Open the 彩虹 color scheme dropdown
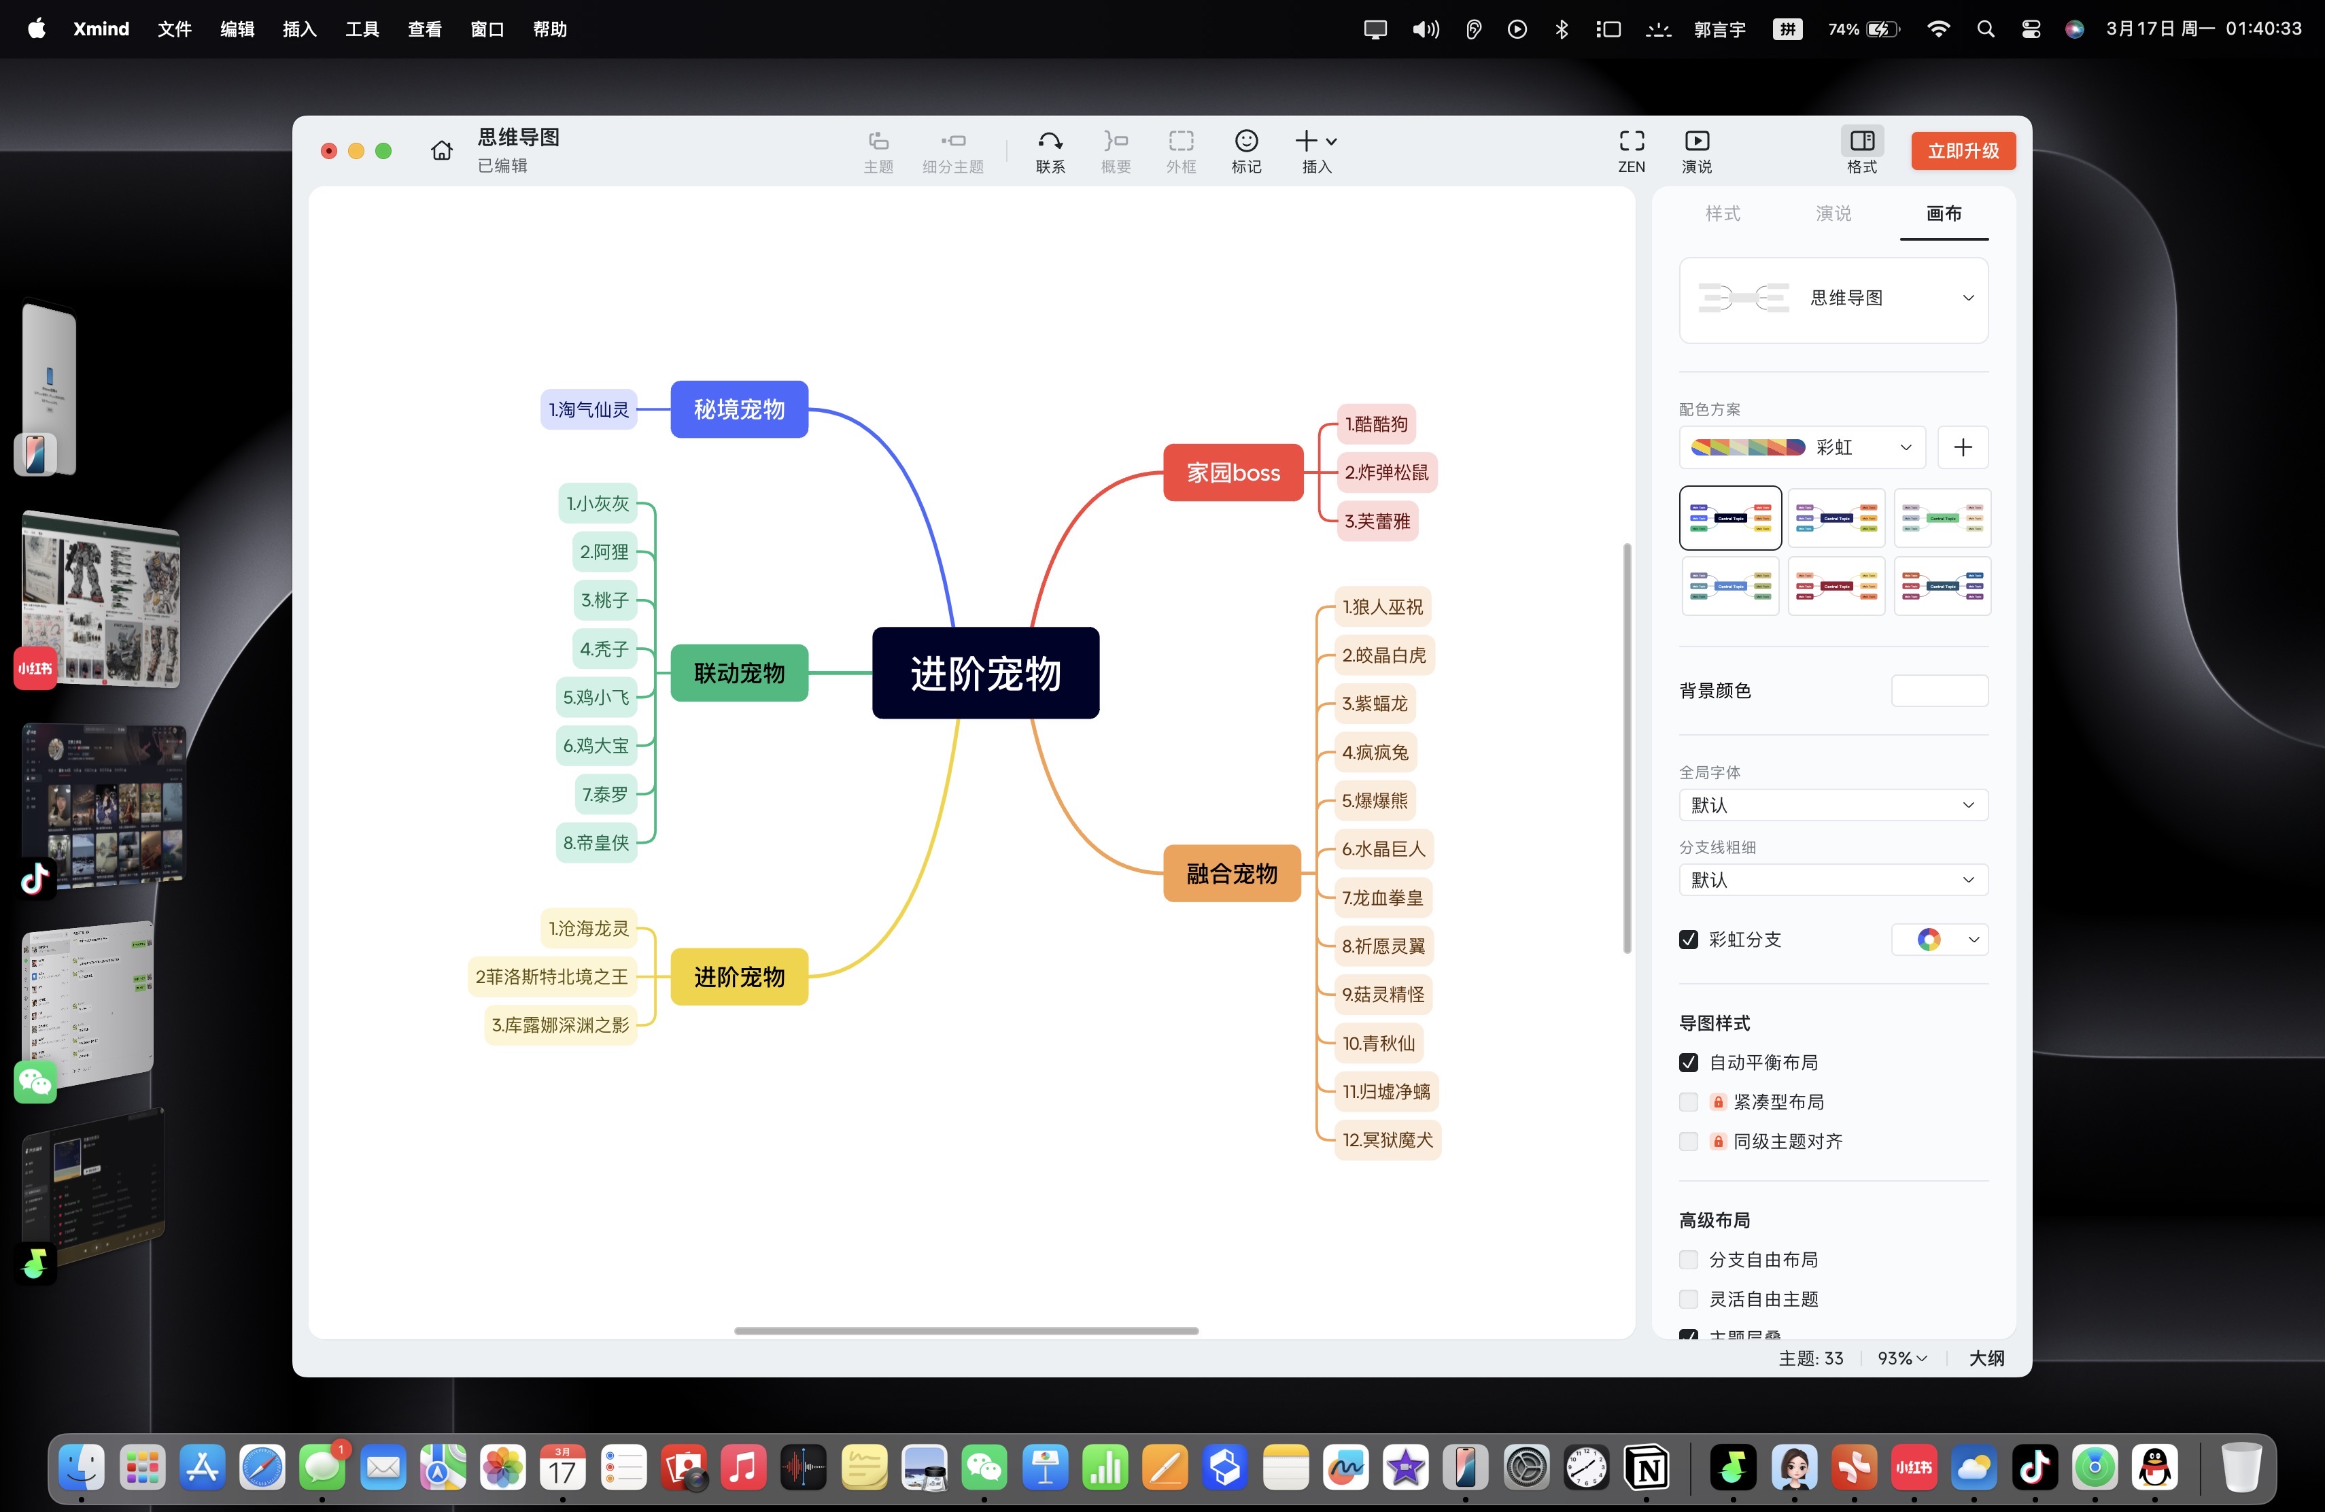The width and height of the screenshot is (2325, 1512). coord(1802,447)
